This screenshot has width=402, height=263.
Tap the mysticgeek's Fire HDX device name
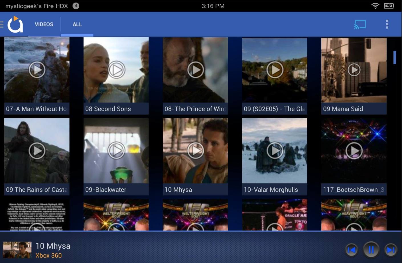point(36,6)
